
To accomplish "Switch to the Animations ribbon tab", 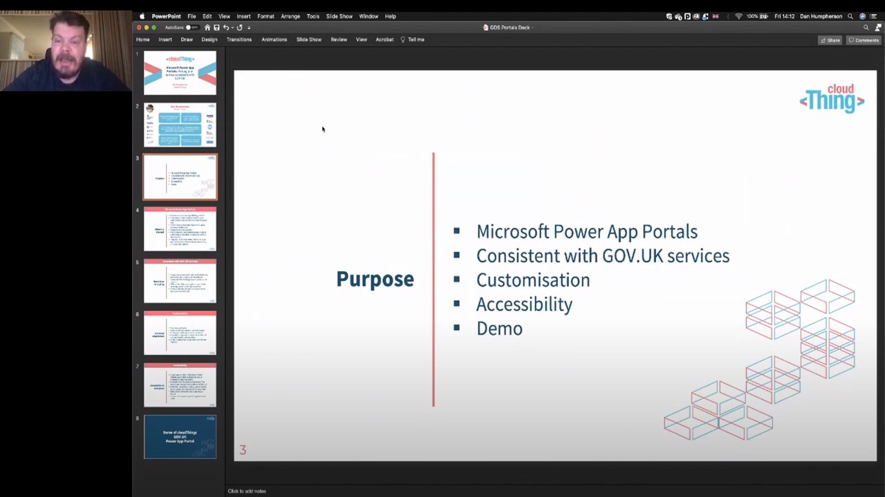I will click(x=274, y=39).
